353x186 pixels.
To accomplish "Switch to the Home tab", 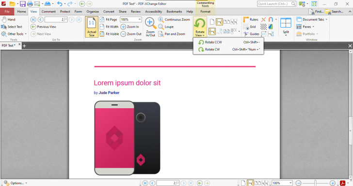I will point(21,12).
